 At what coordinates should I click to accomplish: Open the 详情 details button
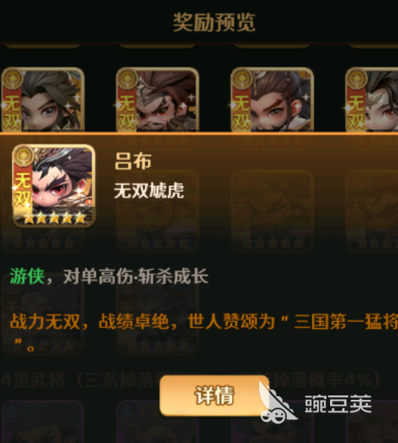(214, 395)
